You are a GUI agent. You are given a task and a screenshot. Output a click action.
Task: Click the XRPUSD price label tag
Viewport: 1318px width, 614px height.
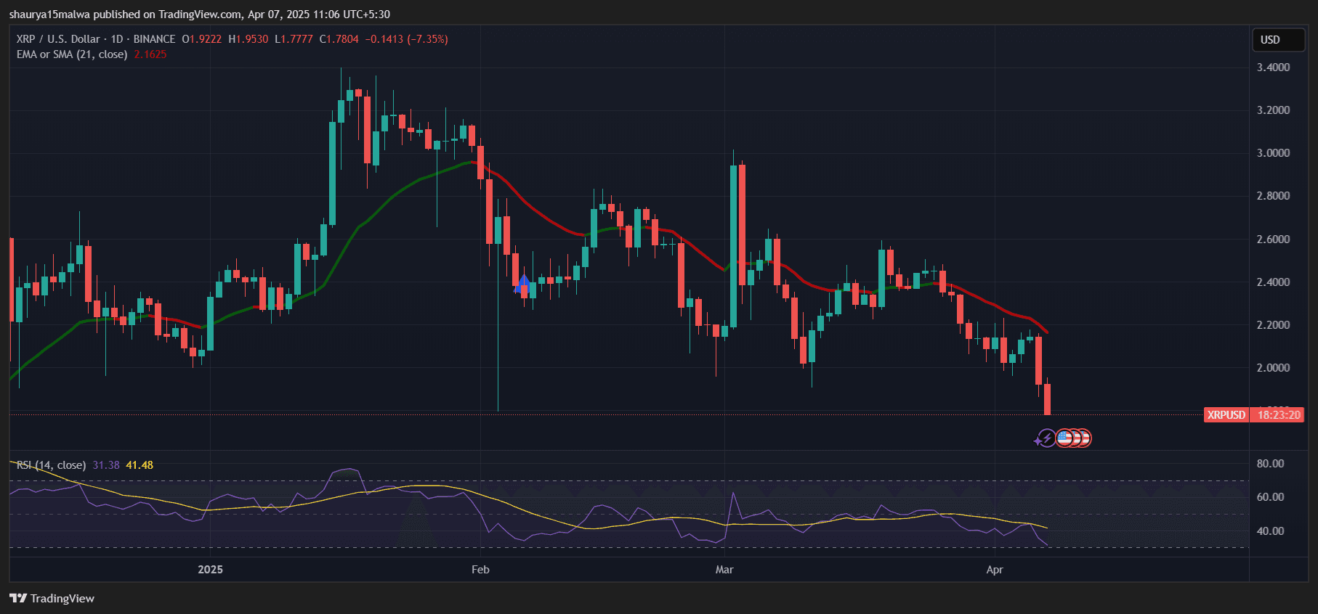pos(1226,415)
